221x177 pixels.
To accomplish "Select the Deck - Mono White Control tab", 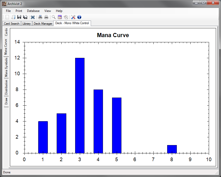I will (x=72, y=23).
